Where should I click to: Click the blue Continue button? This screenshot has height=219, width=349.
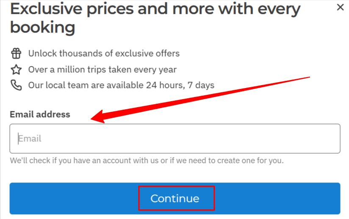(175, 198)
